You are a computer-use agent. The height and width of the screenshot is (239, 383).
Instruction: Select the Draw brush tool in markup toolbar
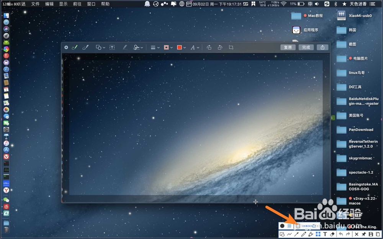click(85, 47)
